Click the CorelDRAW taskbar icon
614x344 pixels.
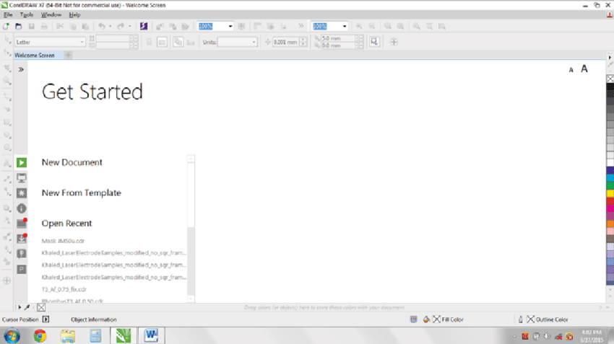[124, 335]
